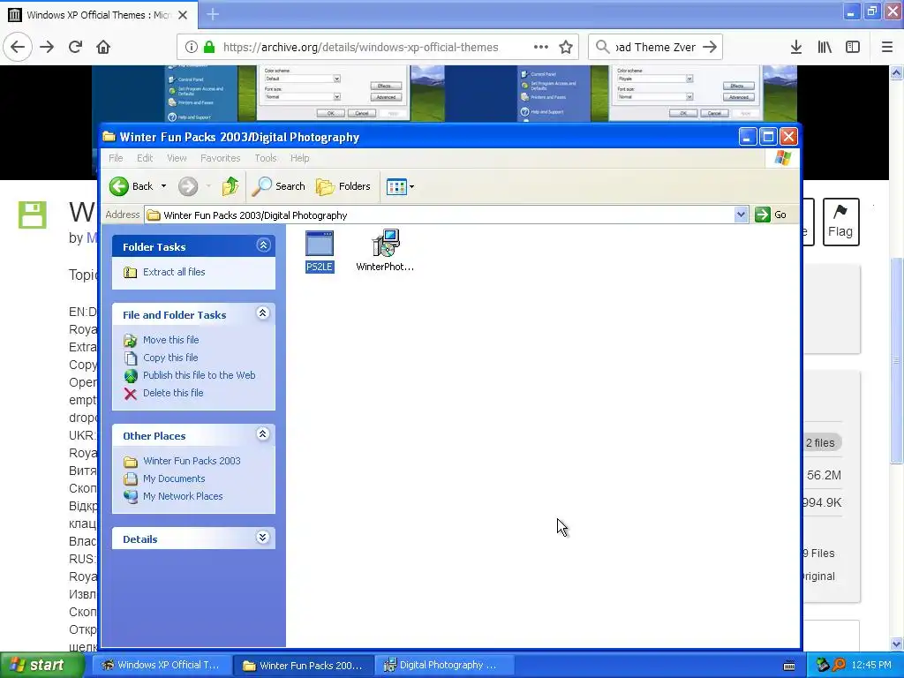904x678 pixels.
Task: Click the red Delete X icon
Action: tap(131, 394)
